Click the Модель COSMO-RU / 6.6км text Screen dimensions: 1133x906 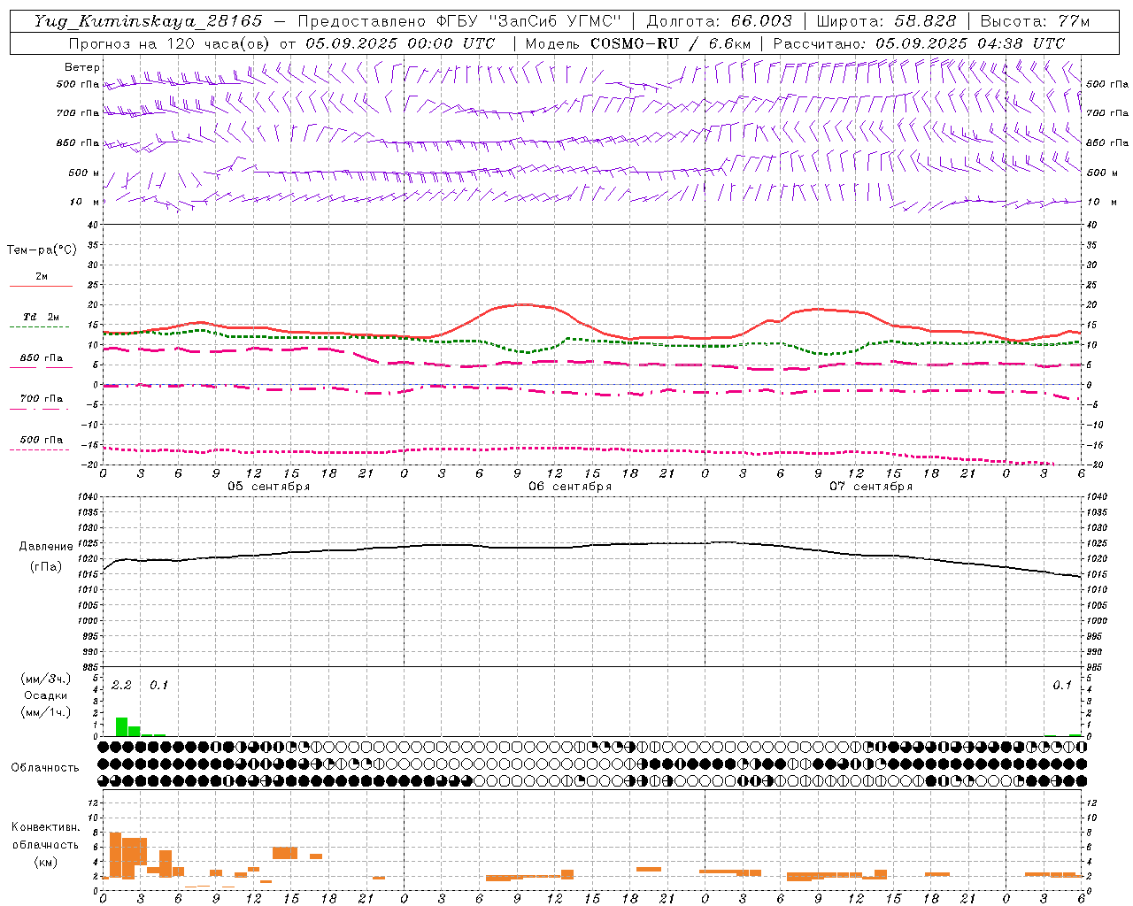click(x=638, y=43)
